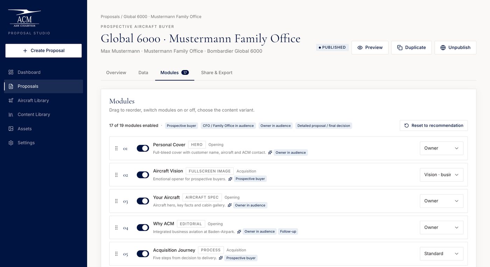Switch off the Aircraft Vision module
The height and width of the screenshot is (267, 490).
point(143,175)
